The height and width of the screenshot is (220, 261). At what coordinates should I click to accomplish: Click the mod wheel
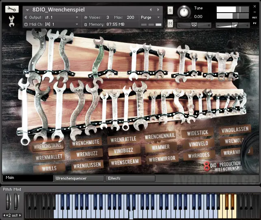16,201
